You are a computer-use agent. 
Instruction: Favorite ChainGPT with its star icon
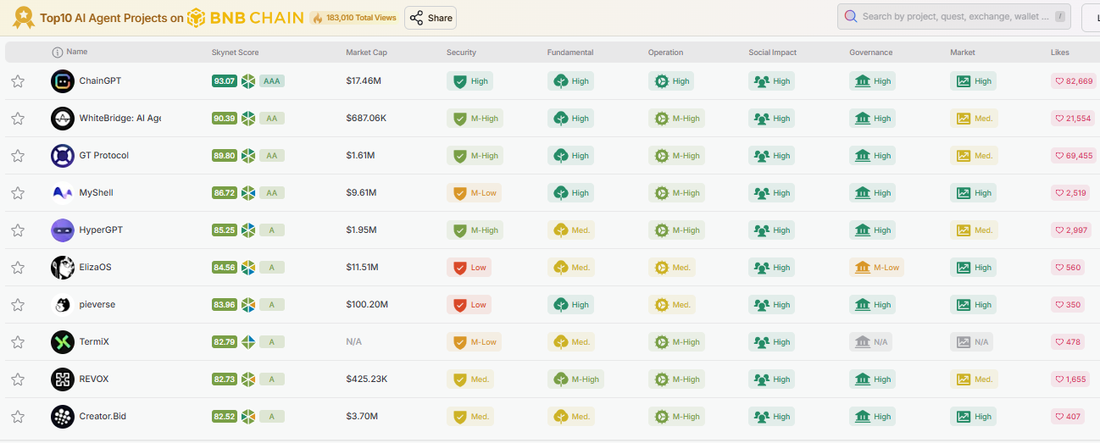click(17, 81)
